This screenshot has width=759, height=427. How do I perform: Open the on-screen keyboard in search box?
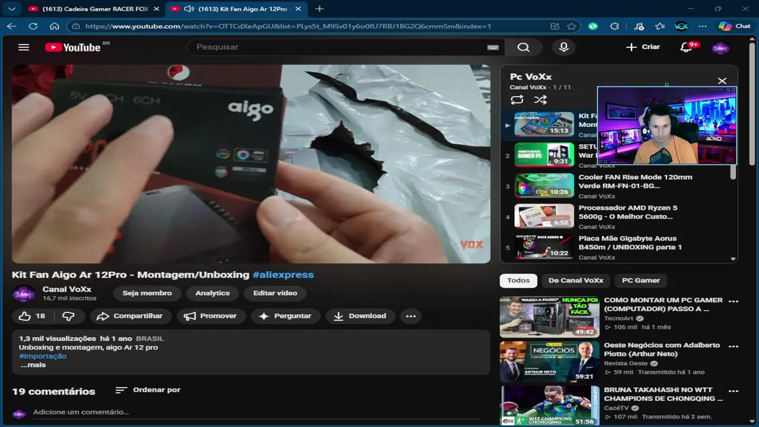coord(493,47)
